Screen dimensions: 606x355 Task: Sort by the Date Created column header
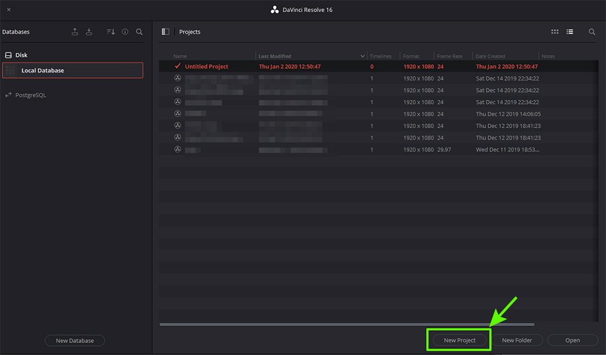(490, 56)
